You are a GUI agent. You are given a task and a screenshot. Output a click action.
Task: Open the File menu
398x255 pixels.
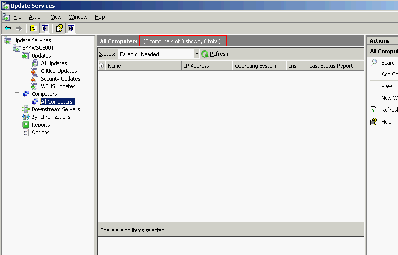[17, 17]
